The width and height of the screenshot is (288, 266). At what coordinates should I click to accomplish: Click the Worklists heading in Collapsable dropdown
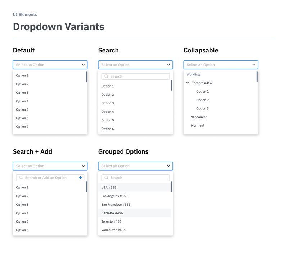[193, 74]
